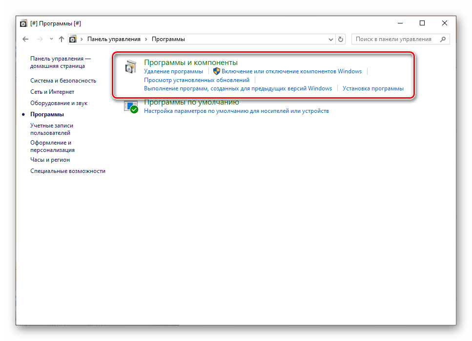This screenshot has width=472, height=341.
Task: Select Программы in the address breadcrumb
Action: pos(168,39)
